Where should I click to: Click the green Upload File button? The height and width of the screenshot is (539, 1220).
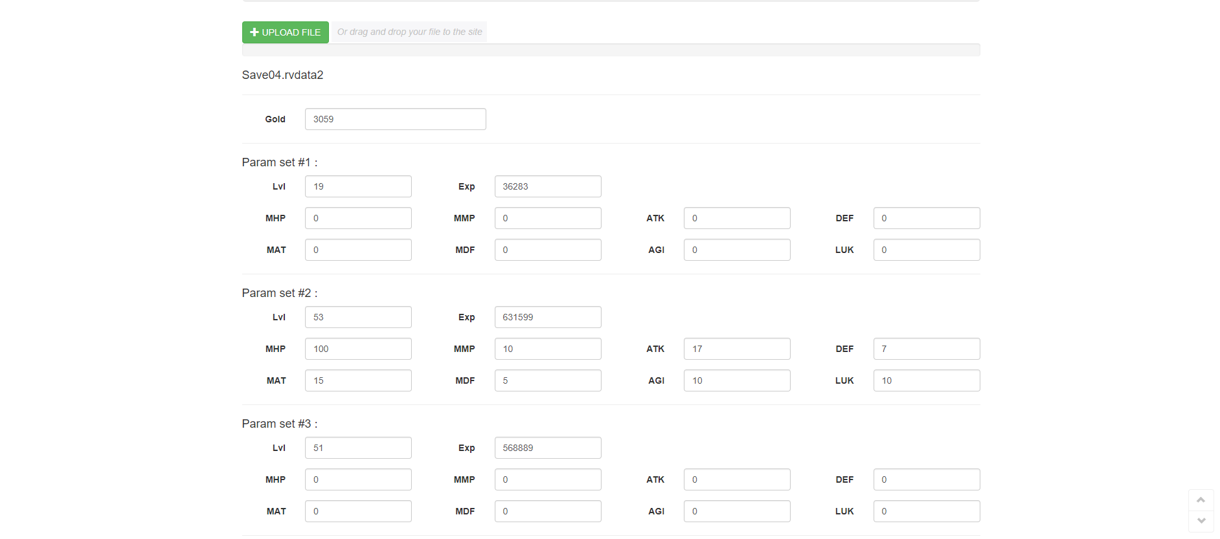pyautogui.click(x=285, y=32)
